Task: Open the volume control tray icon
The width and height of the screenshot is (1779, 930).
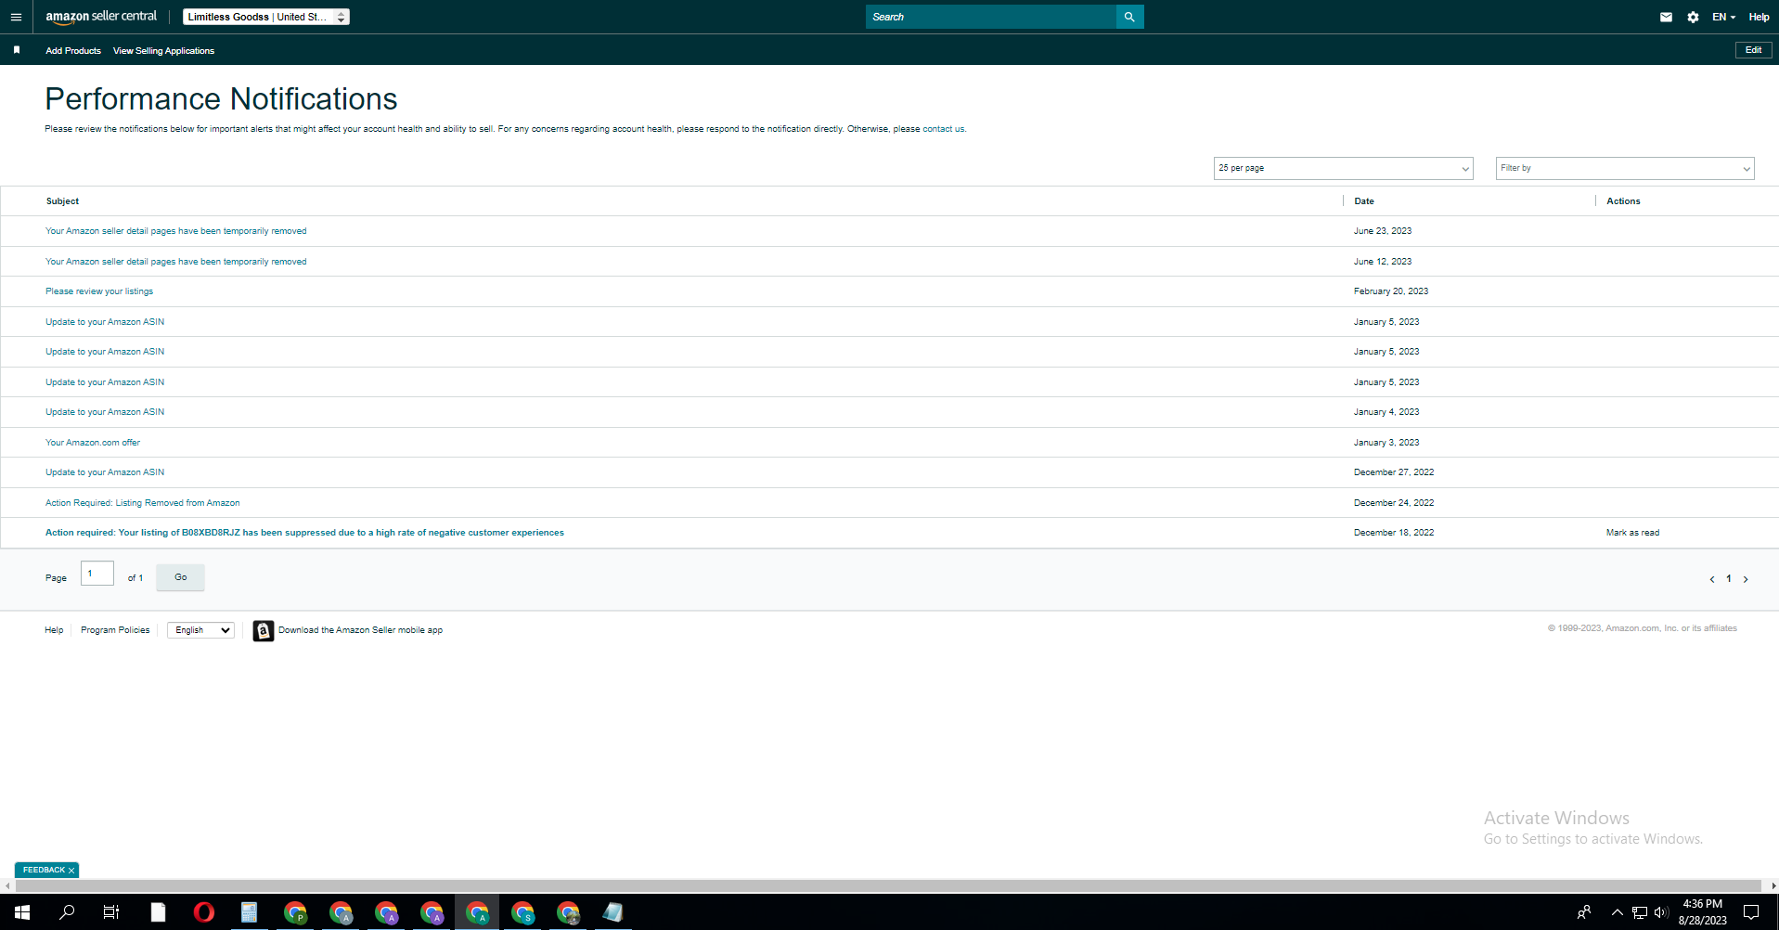Action: 1661,912
